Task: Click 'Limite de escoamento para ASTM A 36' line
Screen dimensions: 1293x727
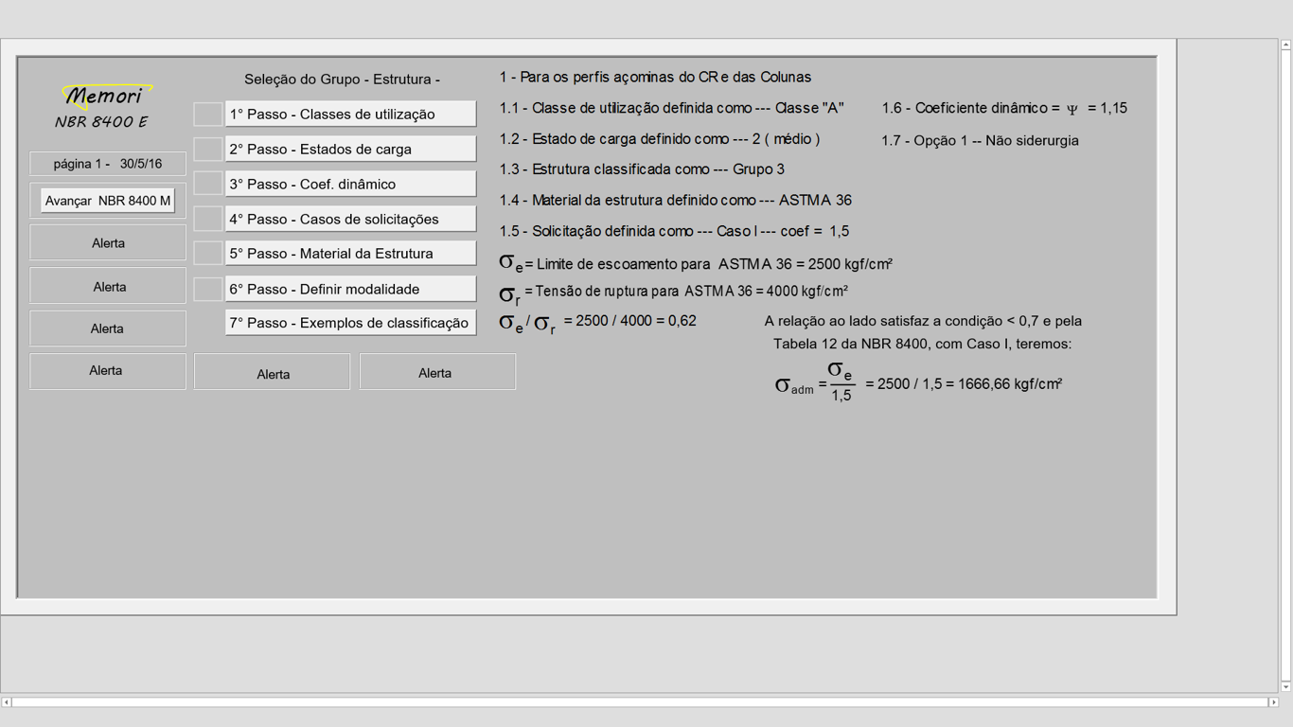Action: pyautogui.click(x=696, y=263)
